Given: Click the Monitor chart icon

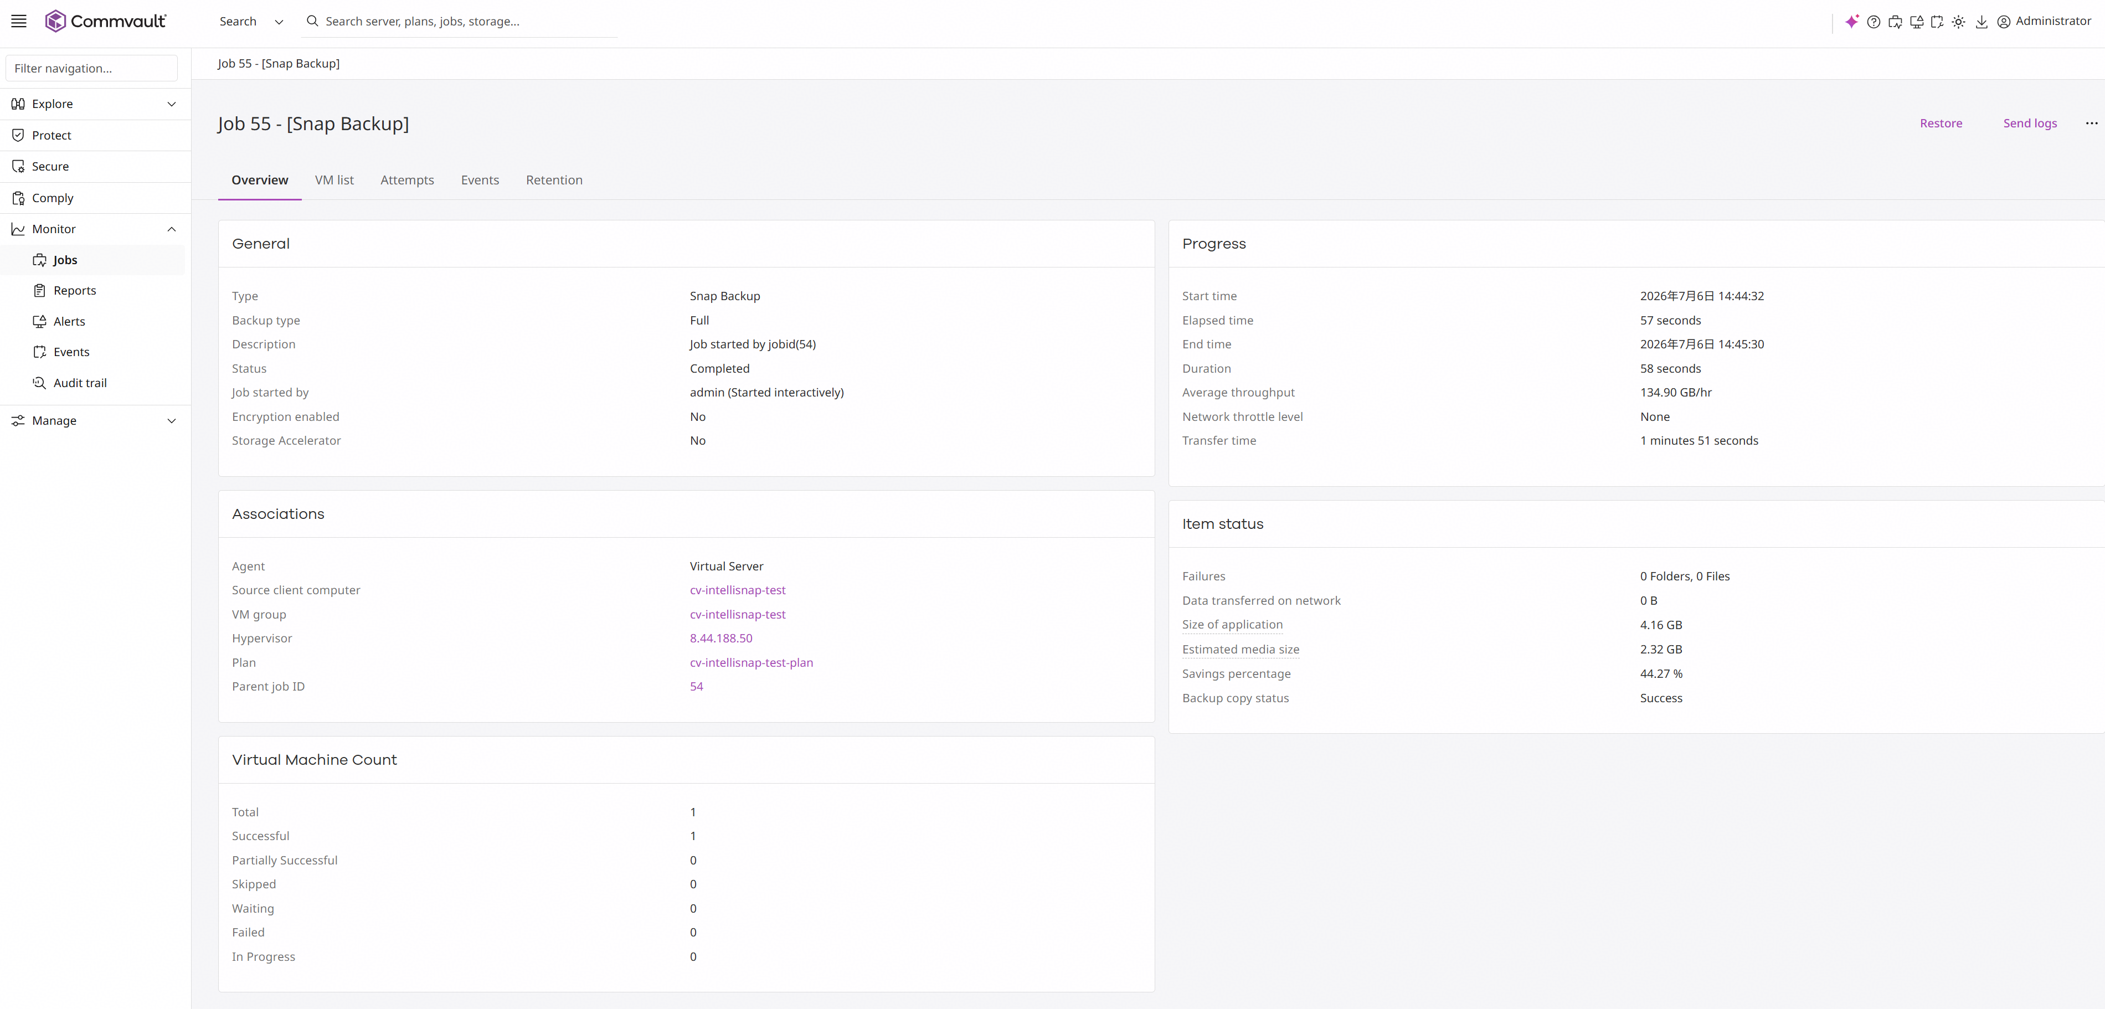Looking at the screenshot, I should point(18,230).
